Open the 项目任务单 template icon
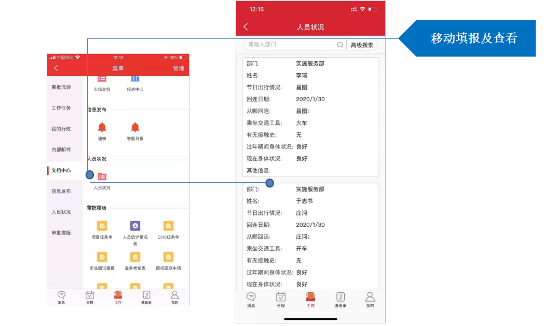 102,226
